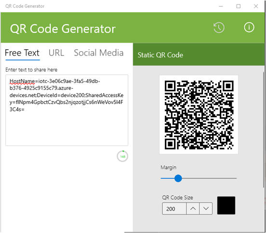Click the QR Code Size value field
The image size is (266, 233).
pyautogui.click(x=174, y=208)
